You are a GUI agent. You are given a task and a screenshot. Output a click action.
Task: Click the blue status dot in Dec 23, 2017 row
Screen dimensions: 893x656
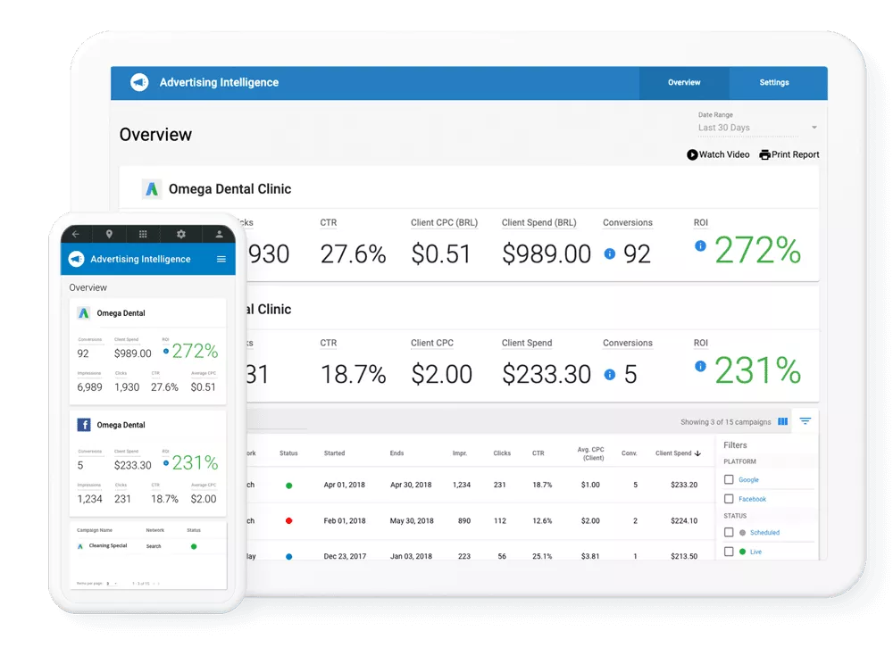(288, 557)
